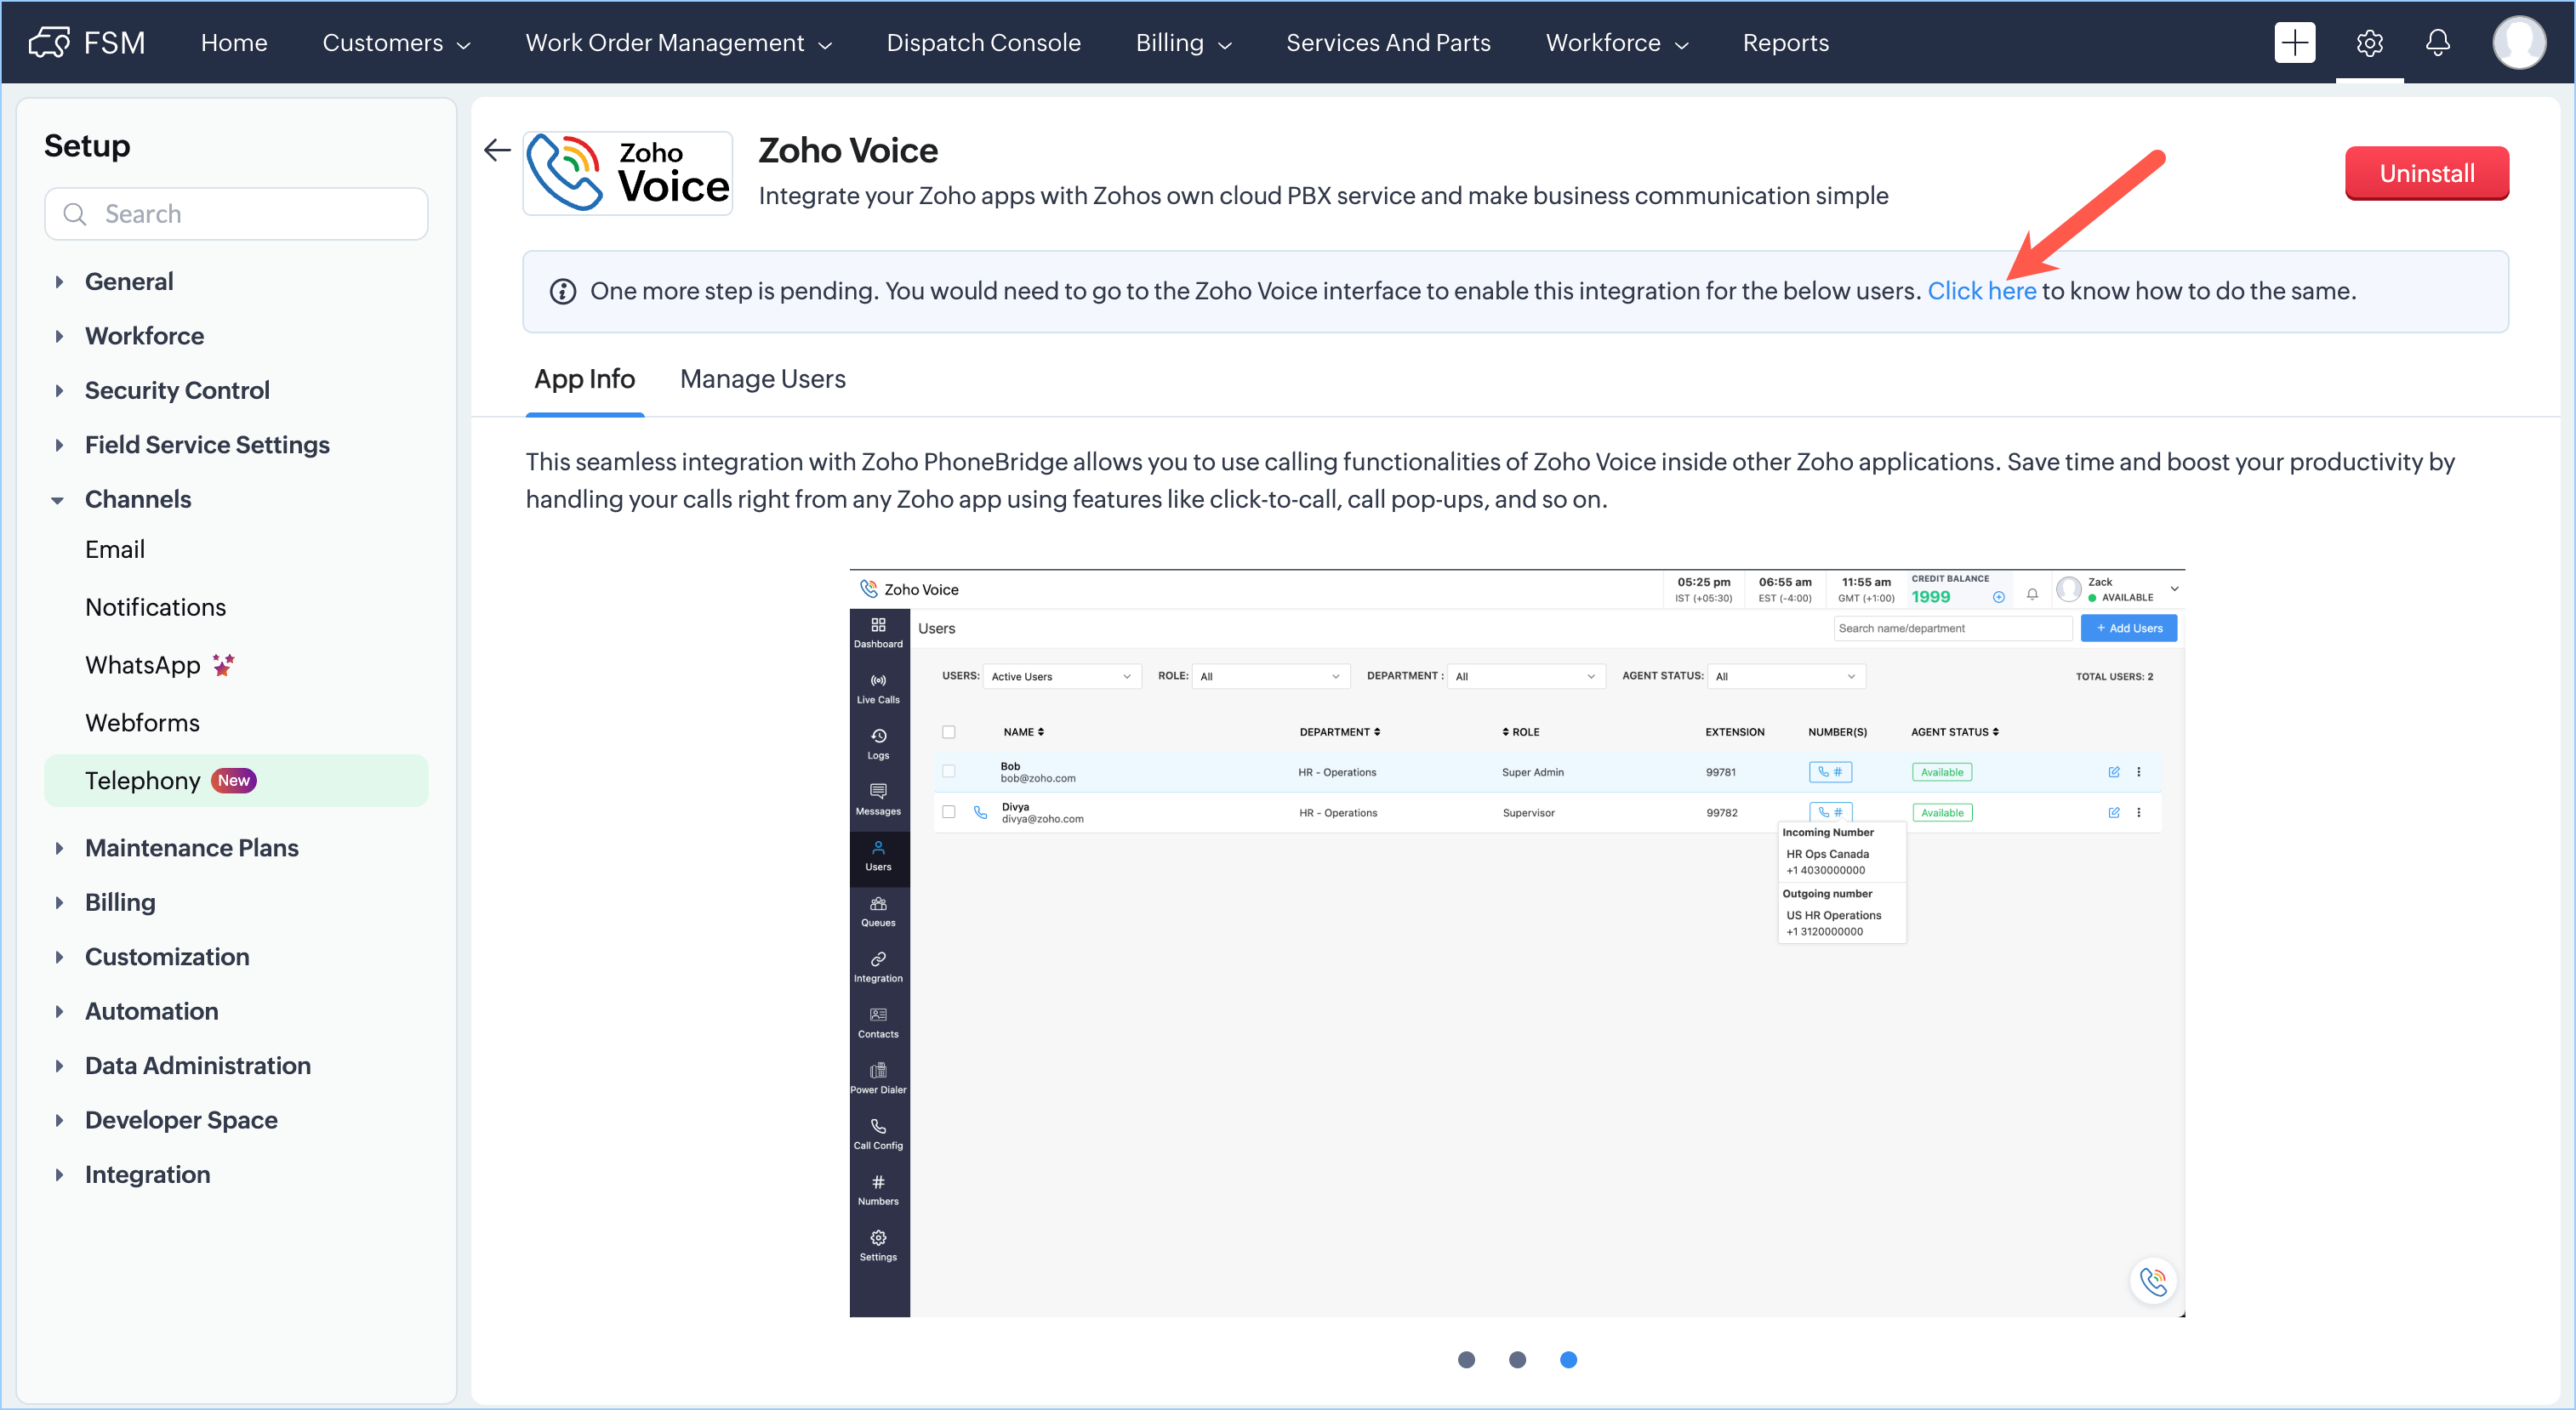
Task: Open the notifications bell icon
Action: [2438, 43]
